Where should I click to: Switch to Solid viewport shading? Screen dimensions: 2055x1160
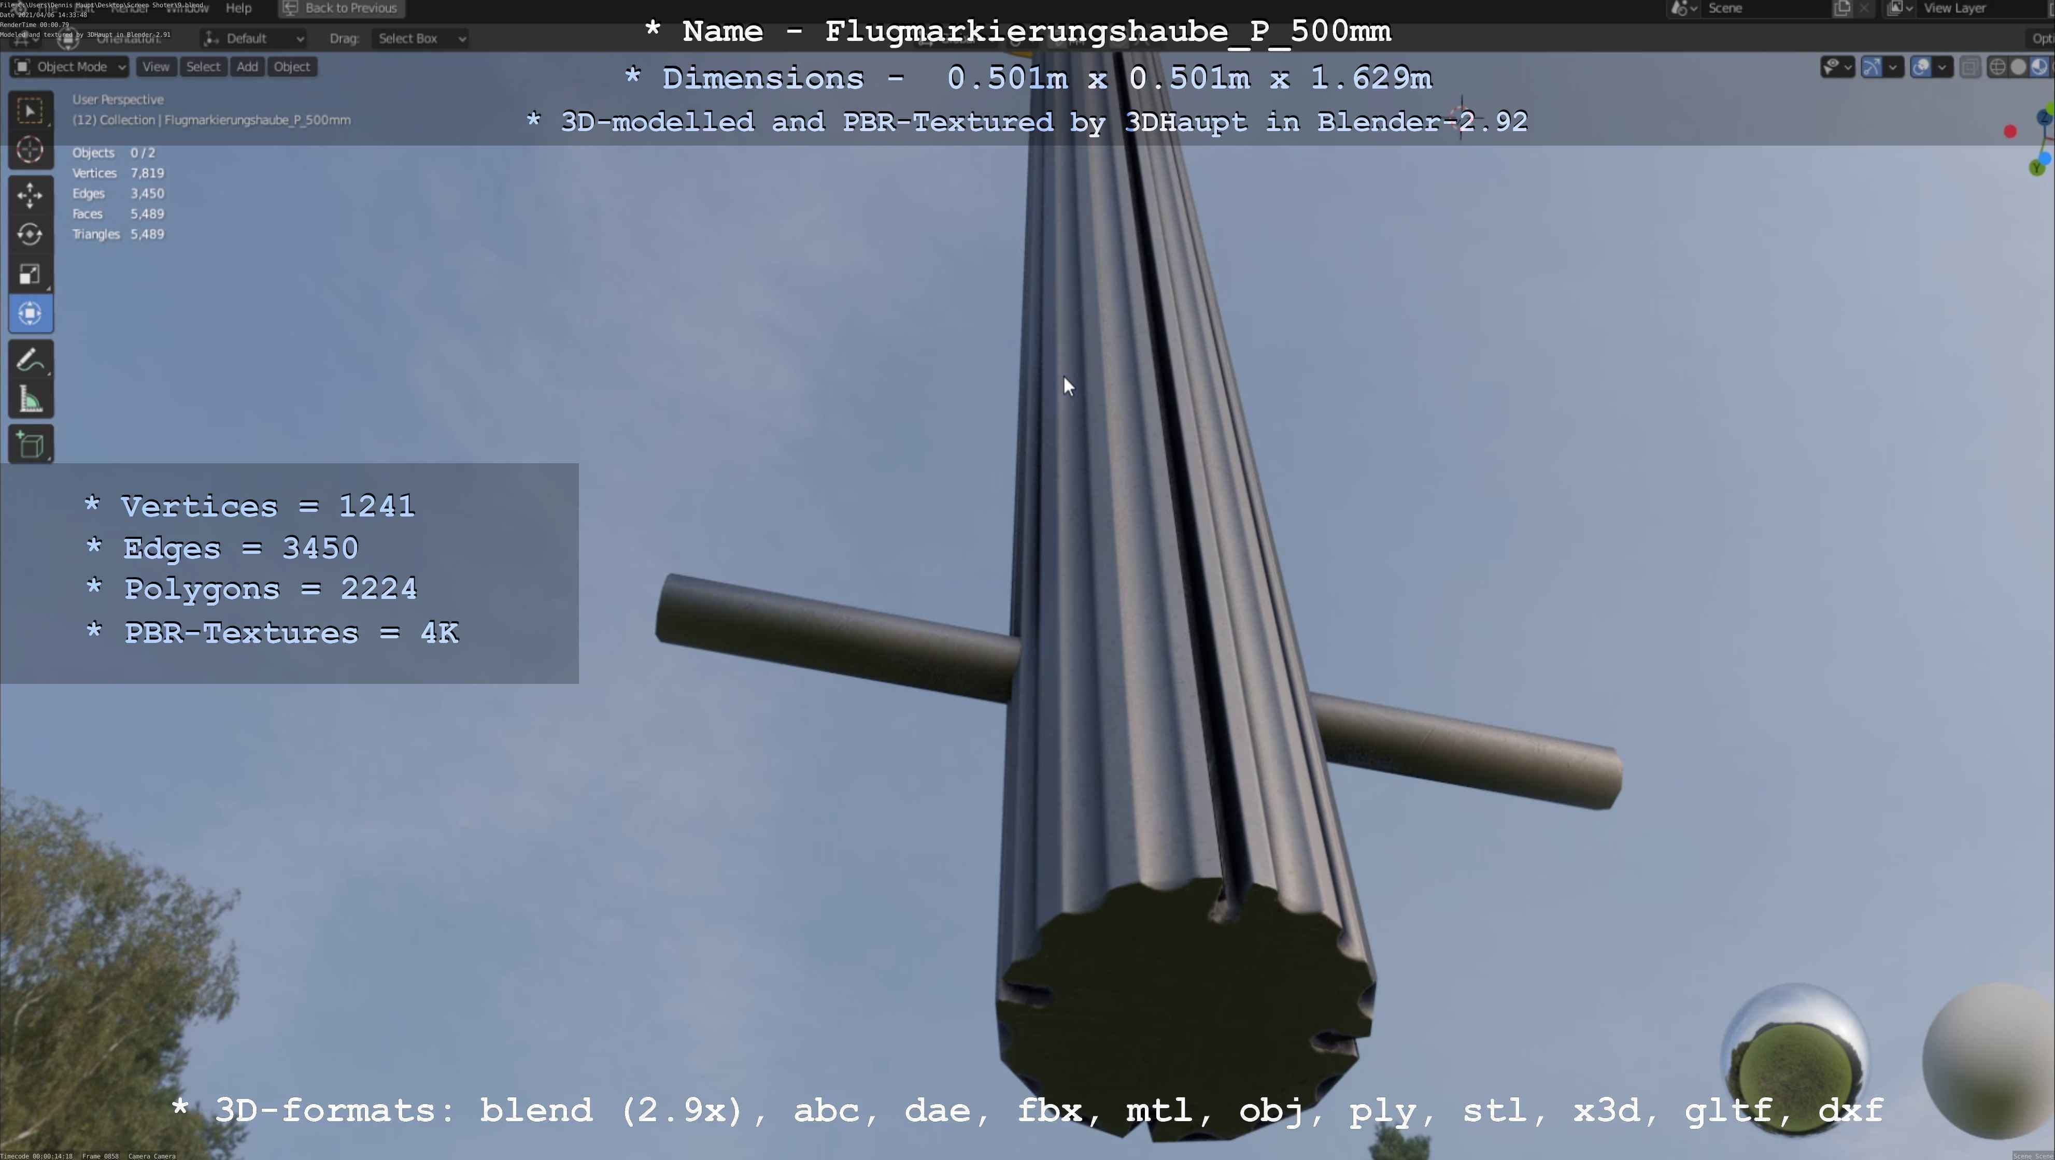[2018, 67]
